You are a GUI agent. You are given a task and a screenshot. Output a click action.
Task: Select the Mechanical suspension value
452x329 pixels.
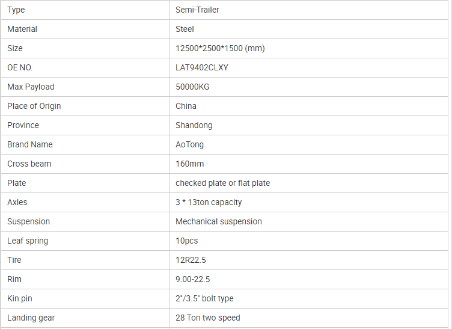pos(219,221)
